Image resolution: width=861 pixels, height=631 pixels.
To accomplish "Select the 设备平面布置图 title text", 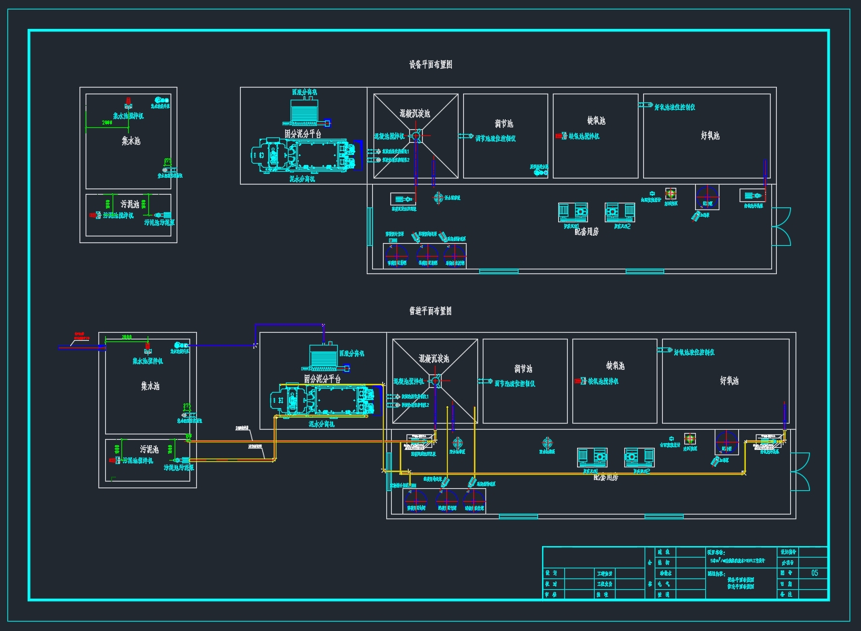I will click(x=430, y=65).
